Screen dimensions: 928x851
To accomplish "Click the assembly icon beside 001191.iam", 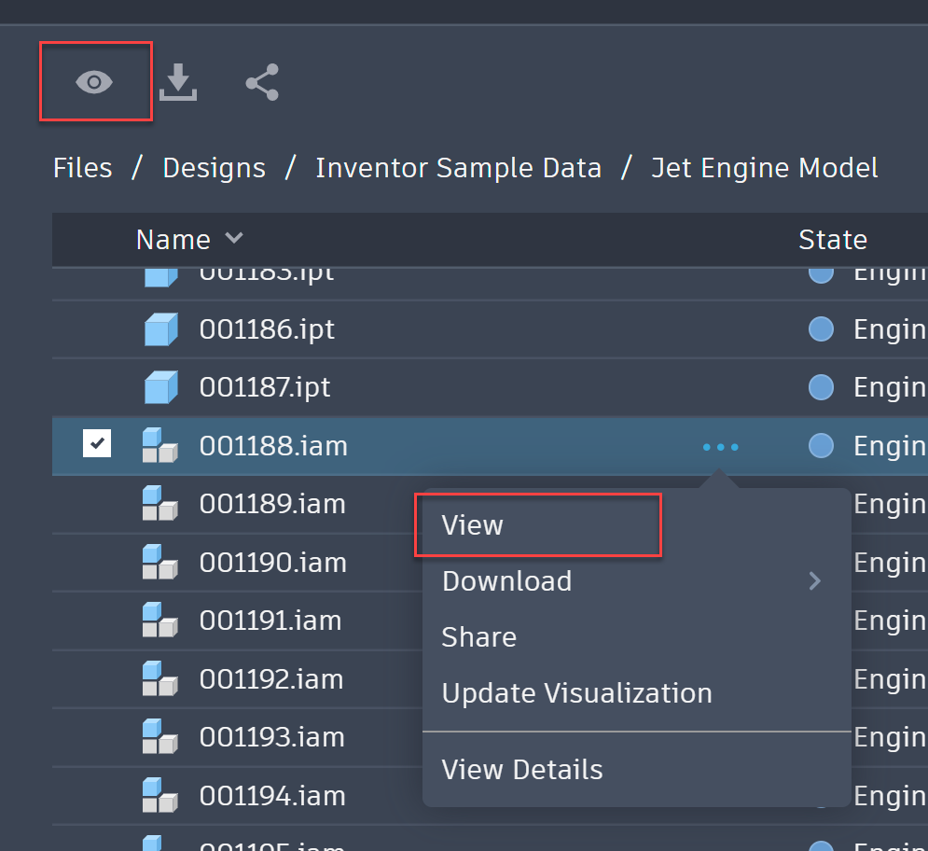I will click(160, 621).
